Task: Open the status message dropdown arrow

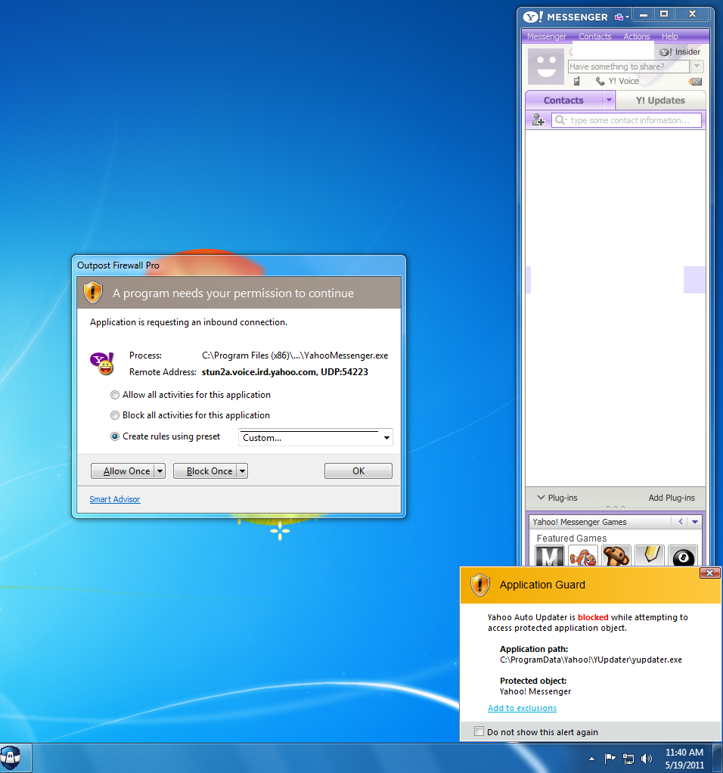Action: pyautogui.click(x=697, y=66)
